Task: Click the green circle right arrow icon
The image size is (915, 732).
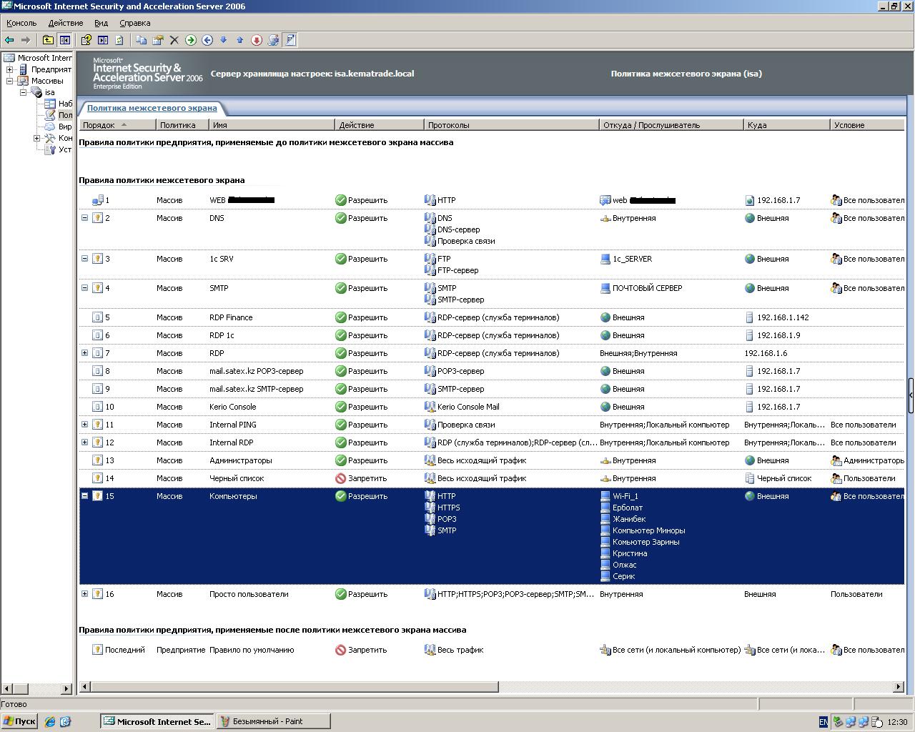Action: pyautogui.click(x=191, y=40)
